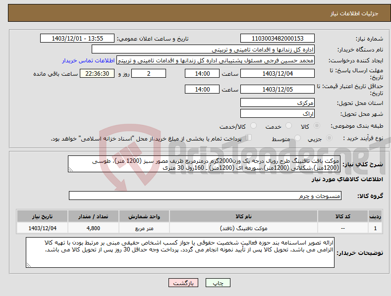Open the اطلاعات تماس خریدار link

coord(88,60)
